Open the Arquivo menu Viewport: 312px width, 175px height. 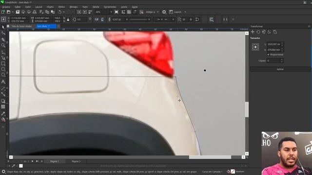coord(6,7)
